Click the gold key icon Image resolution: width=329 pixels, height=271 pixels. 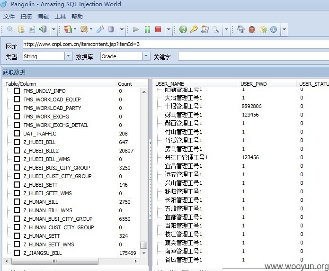coord(194,29)
